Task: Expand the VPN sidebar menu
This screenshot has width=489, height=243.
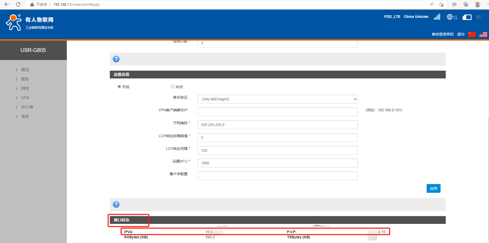Action: tap(25, 98)
